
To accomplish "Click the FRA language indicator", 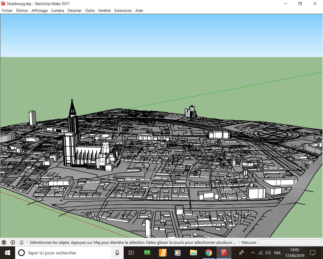I will pos(277,253).
